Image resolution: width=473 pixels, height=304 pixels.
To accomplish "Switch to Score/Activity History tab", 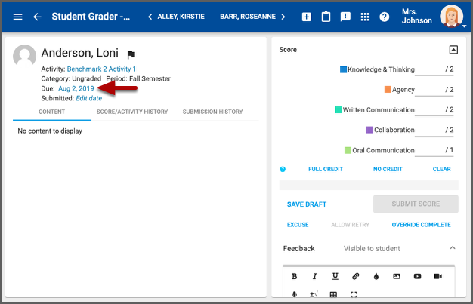I will [131, 112].
